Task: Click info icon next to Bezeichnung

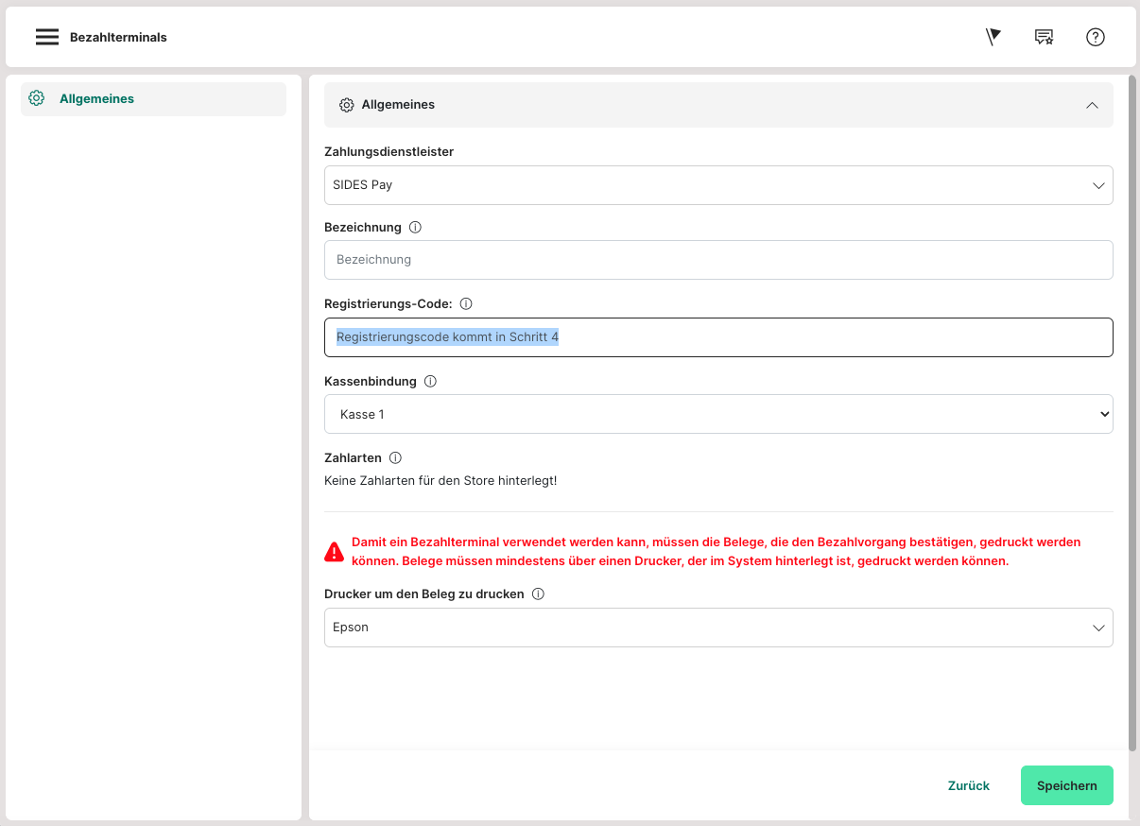Action: coord(415,228)
